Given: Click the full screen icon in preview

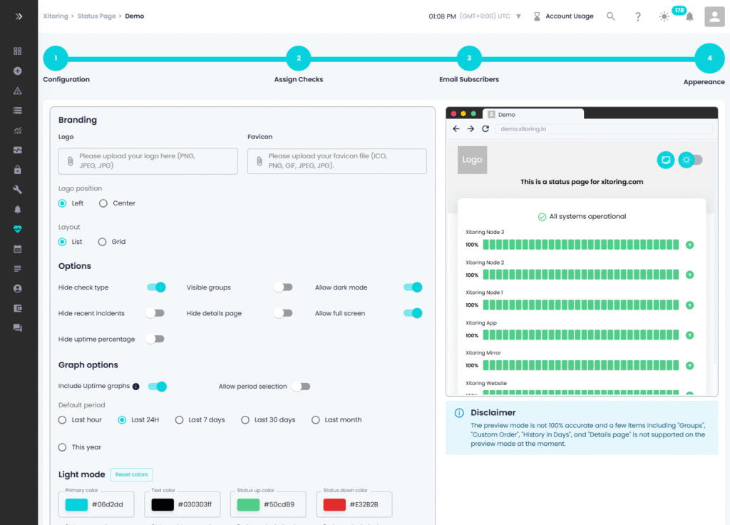Looking at the screenshot, I should click(x=665, y=160).
